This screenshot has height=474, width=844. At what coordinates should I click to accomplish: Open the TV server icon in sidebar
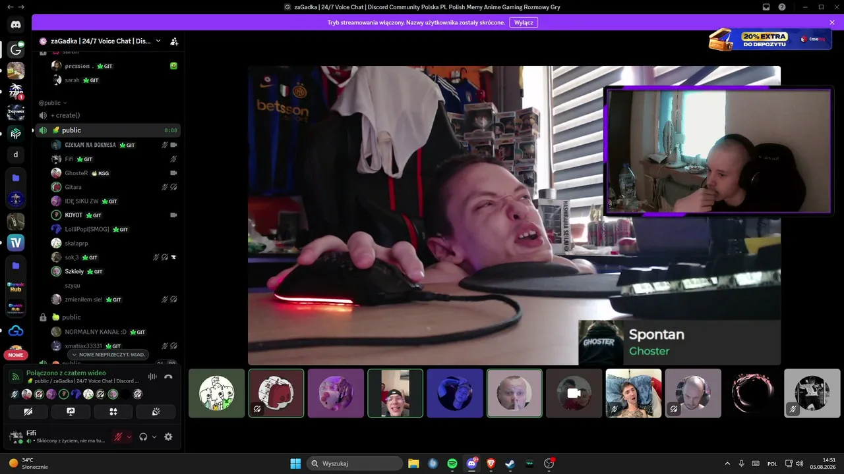(x=16, y=242)
